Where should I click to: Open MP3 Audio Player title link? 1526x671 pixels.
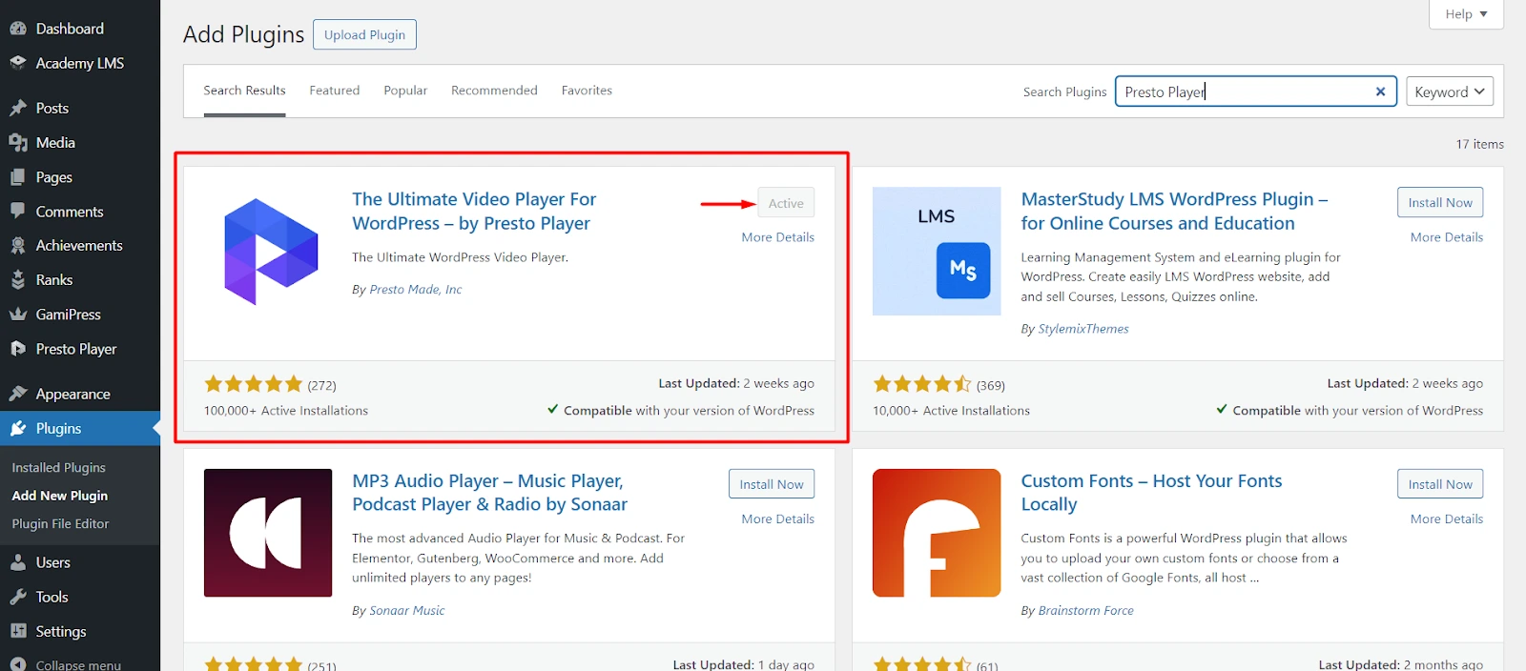489,493
